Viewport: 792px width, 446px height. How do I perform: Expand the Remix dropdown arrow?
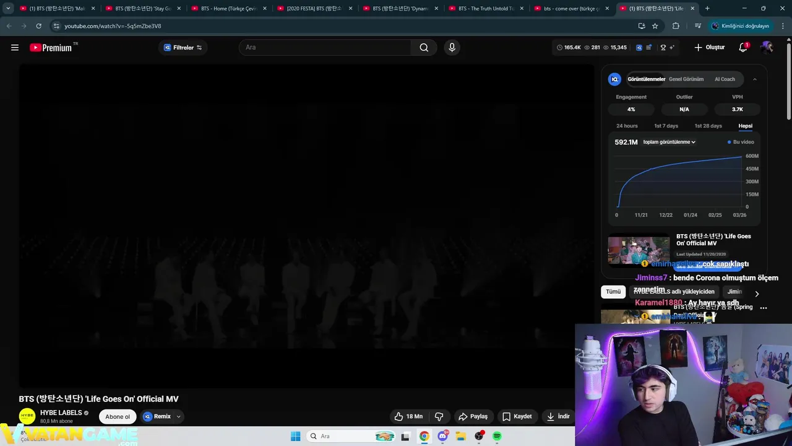(x=178, y=416)
